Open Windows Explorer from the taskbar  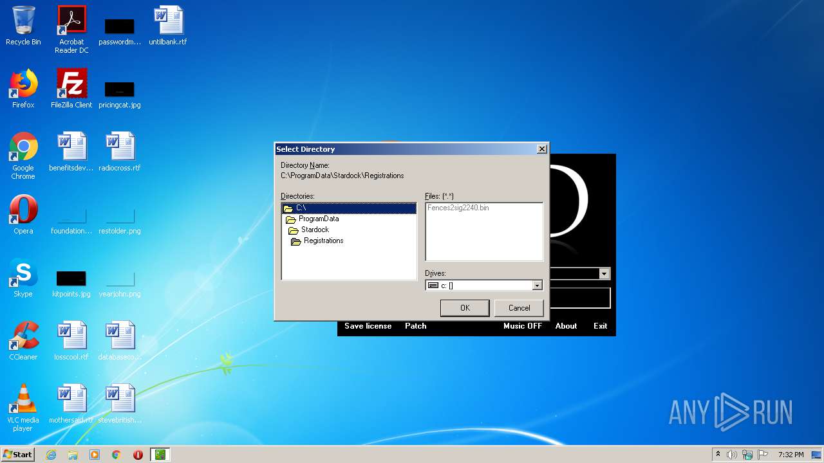coord(73,455)
